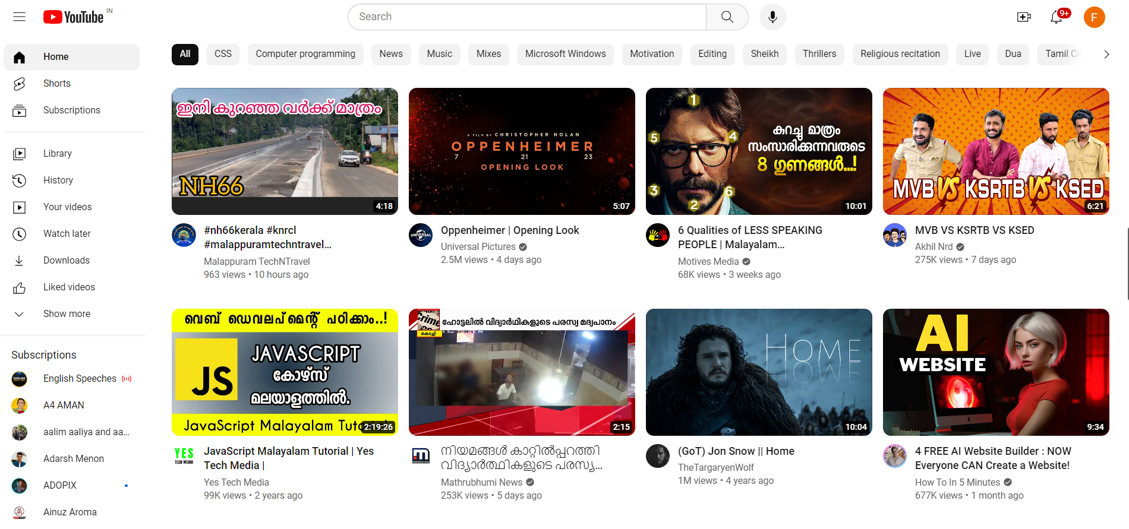Show next category chips with arrow
1129x529 pixels.
pos(1106,54)
